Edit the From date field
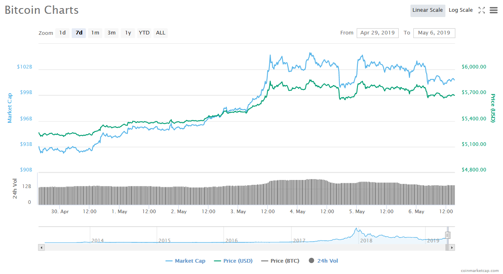This screenshot has height=274, width=503. tap(378, 33)
